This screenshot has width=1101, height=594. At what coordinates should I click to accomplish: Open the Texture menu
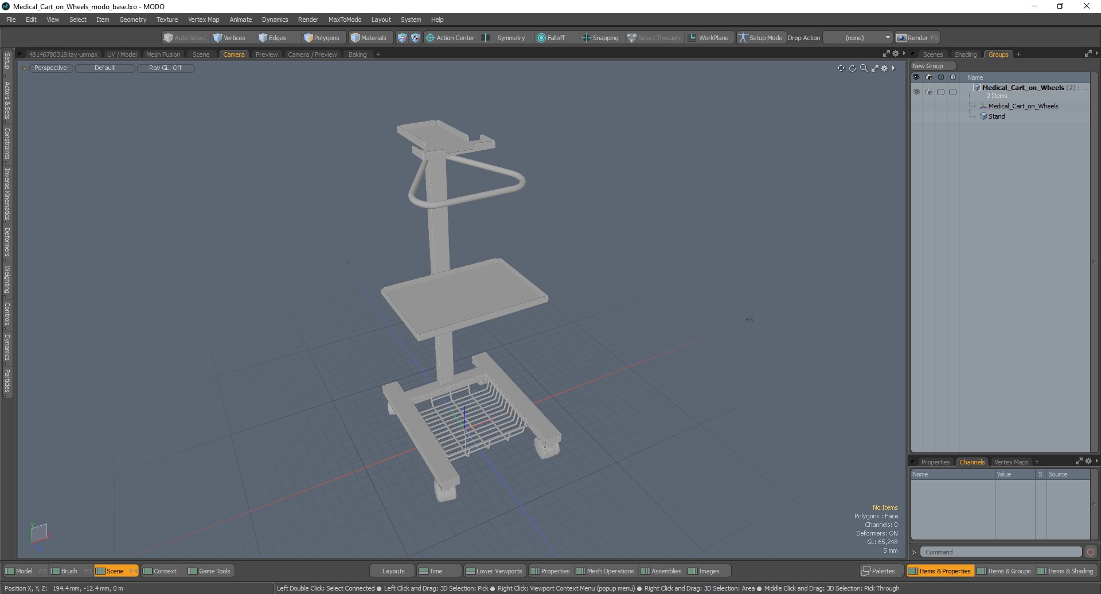click(x=167, y=19)
